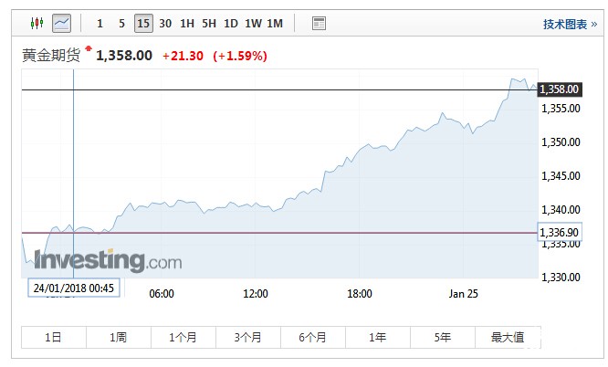The image size is (608, 367).
Task: Select the 1 minute interval
Action: coord(100,23)
